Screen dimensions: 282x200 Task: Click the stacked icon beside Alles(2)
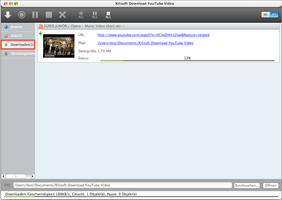click(x=6, y=36)
